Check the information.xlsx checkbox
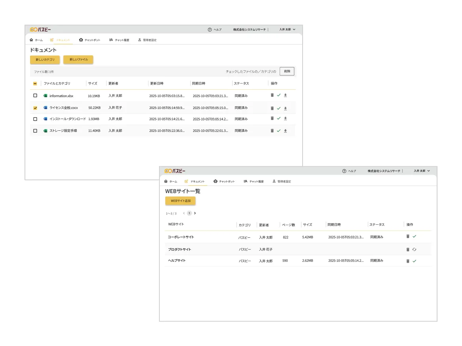Viewport: 462px width, 346px height. pos(35,96)
